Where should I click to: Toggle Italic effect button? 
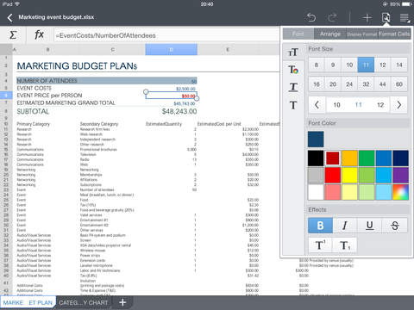tap(345, 226)
